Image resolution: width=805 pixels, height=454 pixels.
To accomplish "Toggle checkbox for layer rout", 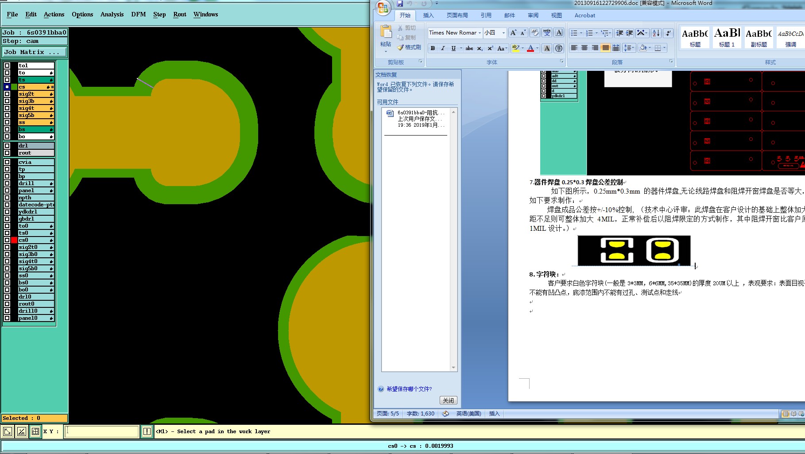I will [7, 153].
